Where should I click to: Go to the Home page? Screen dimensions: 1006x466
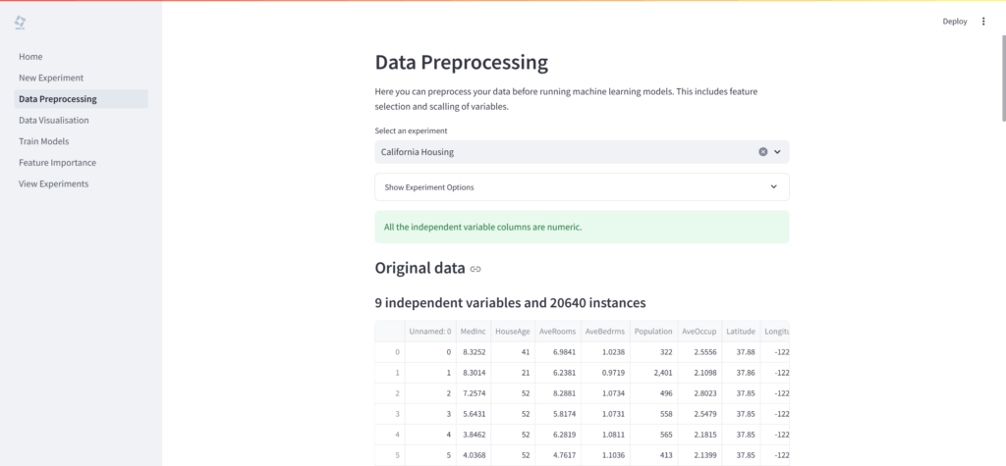pos(30,57)
